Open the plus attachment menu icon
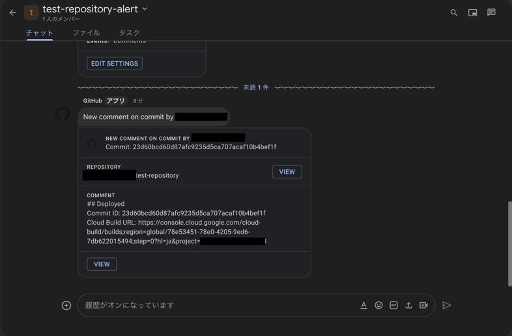Screen dimensions: 512x336 tap(66, 305)
